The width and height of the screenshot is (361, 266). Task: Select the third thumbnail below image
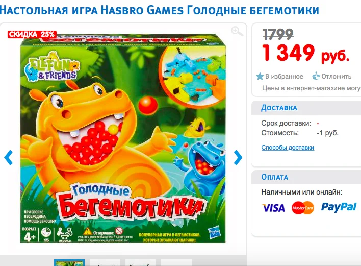click(141, 262)
